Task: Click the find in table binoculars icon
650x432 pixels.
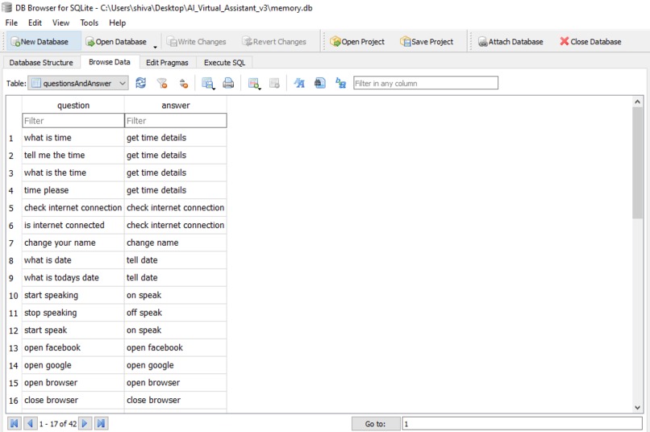Action: coord(319,83)
